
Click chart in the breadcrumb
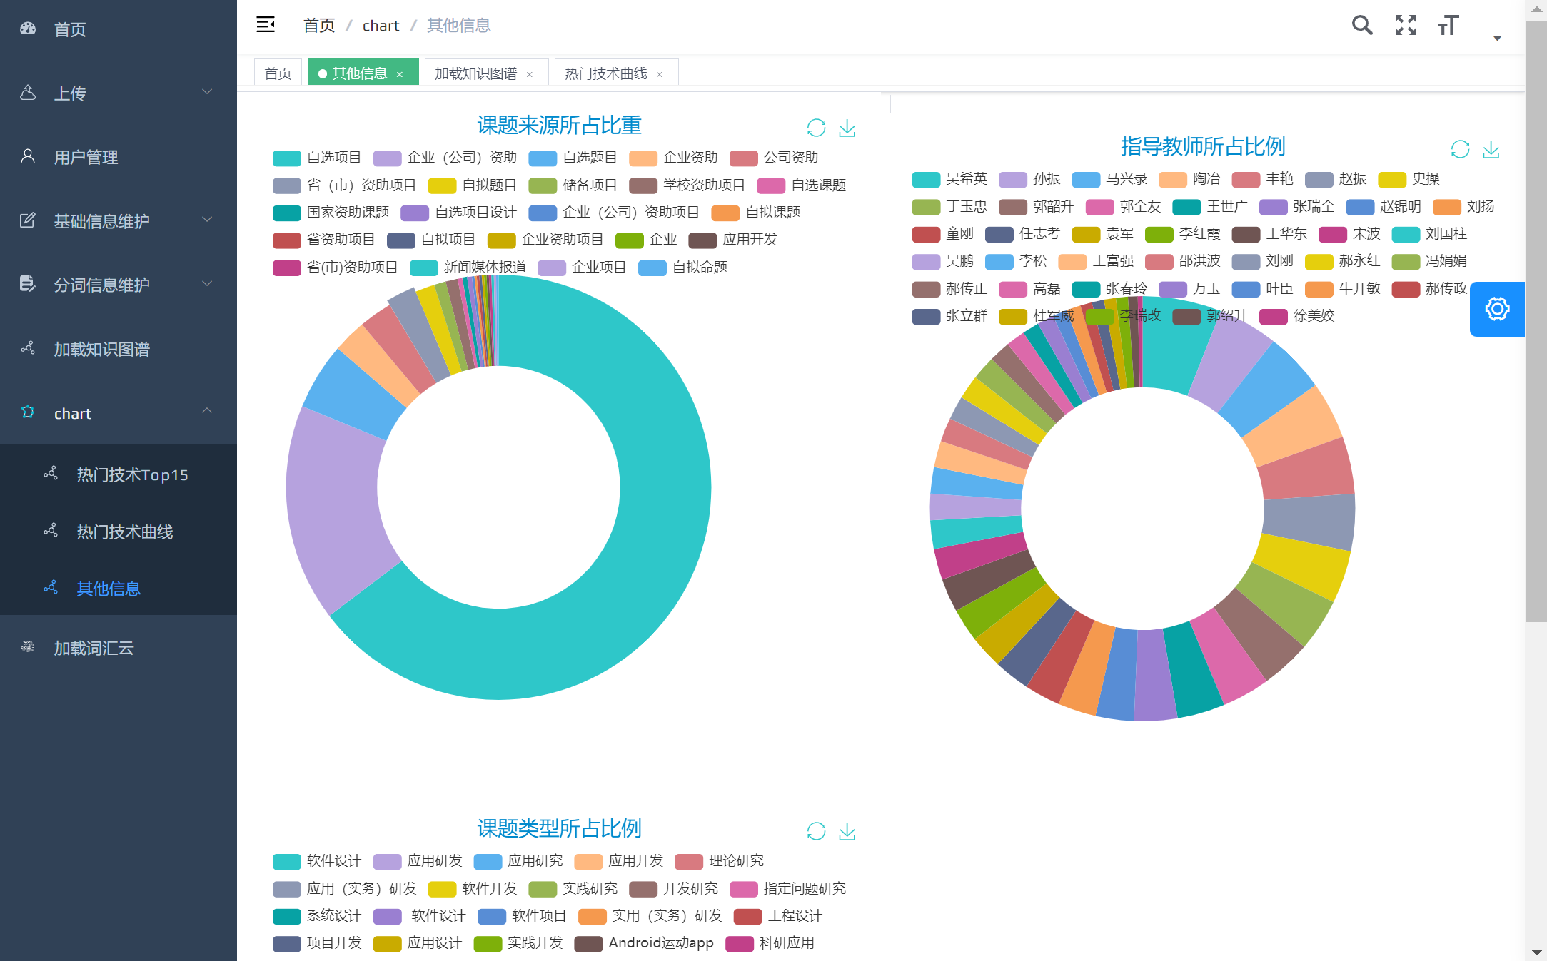[x=381, y=26]
